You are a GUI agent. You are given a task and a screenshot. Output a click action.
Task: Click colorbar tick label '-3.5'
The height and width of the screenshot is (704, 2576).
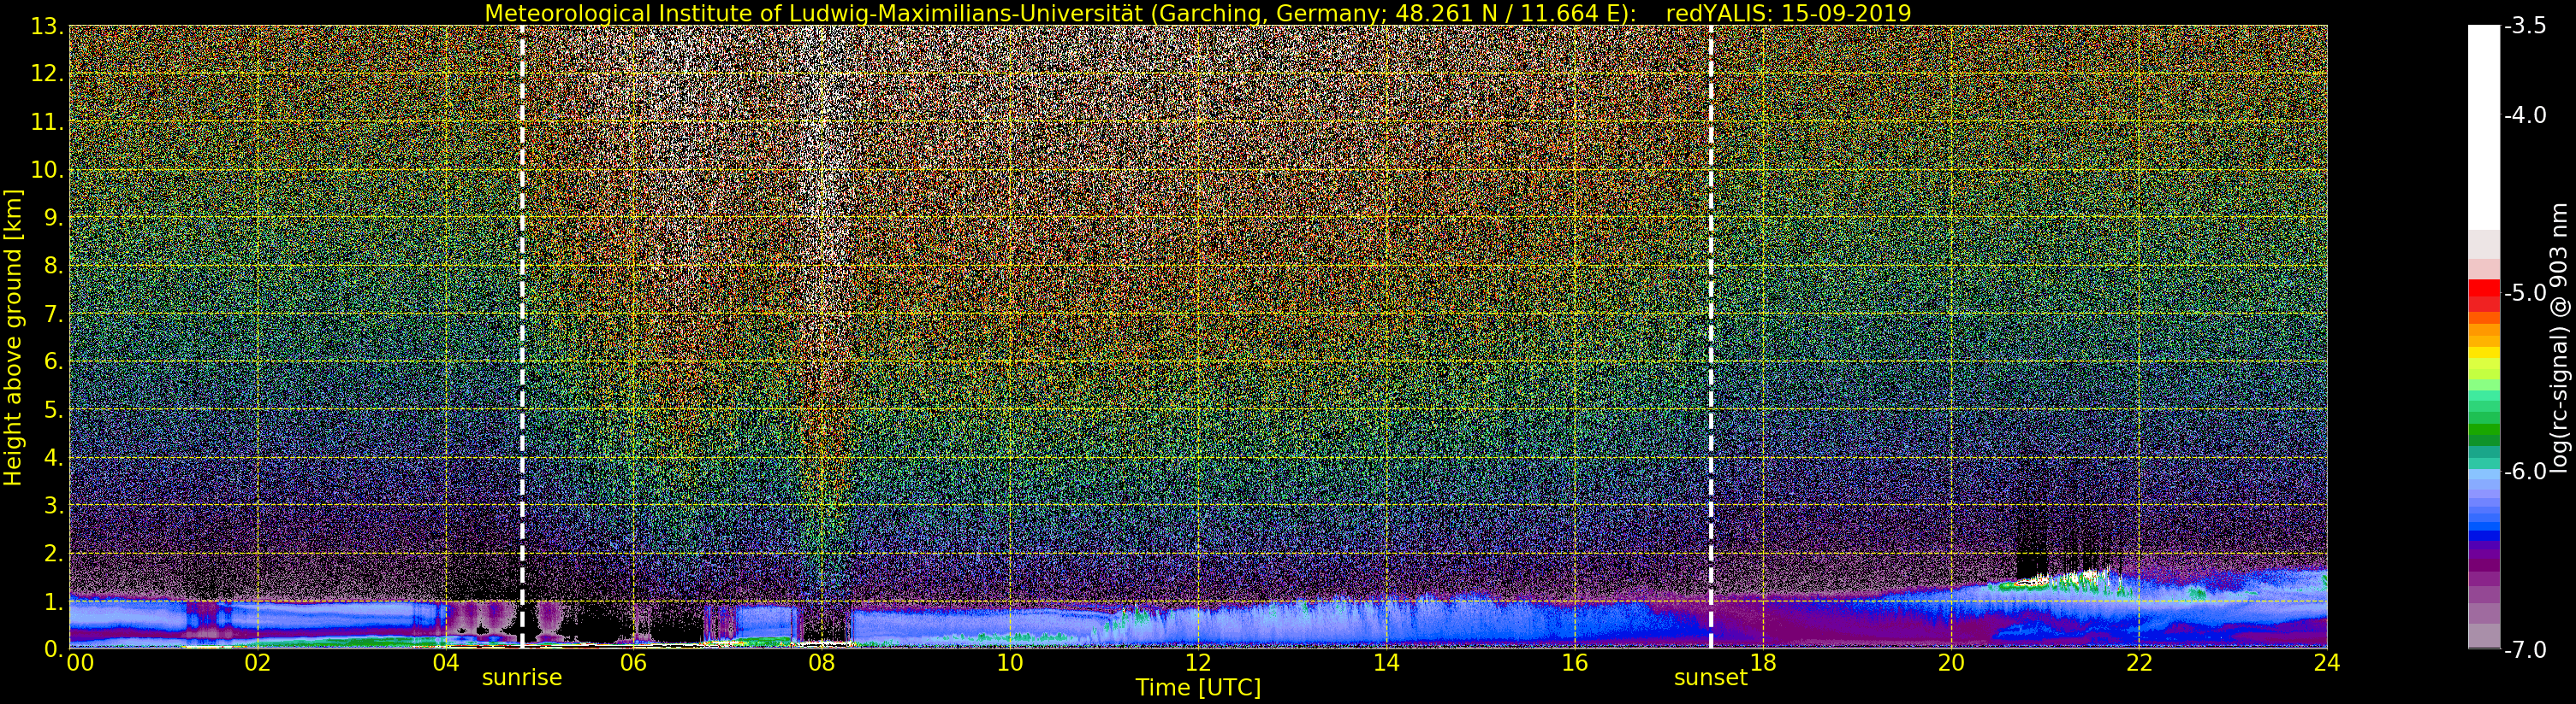pyautogui.click(x=2525, y=26)
